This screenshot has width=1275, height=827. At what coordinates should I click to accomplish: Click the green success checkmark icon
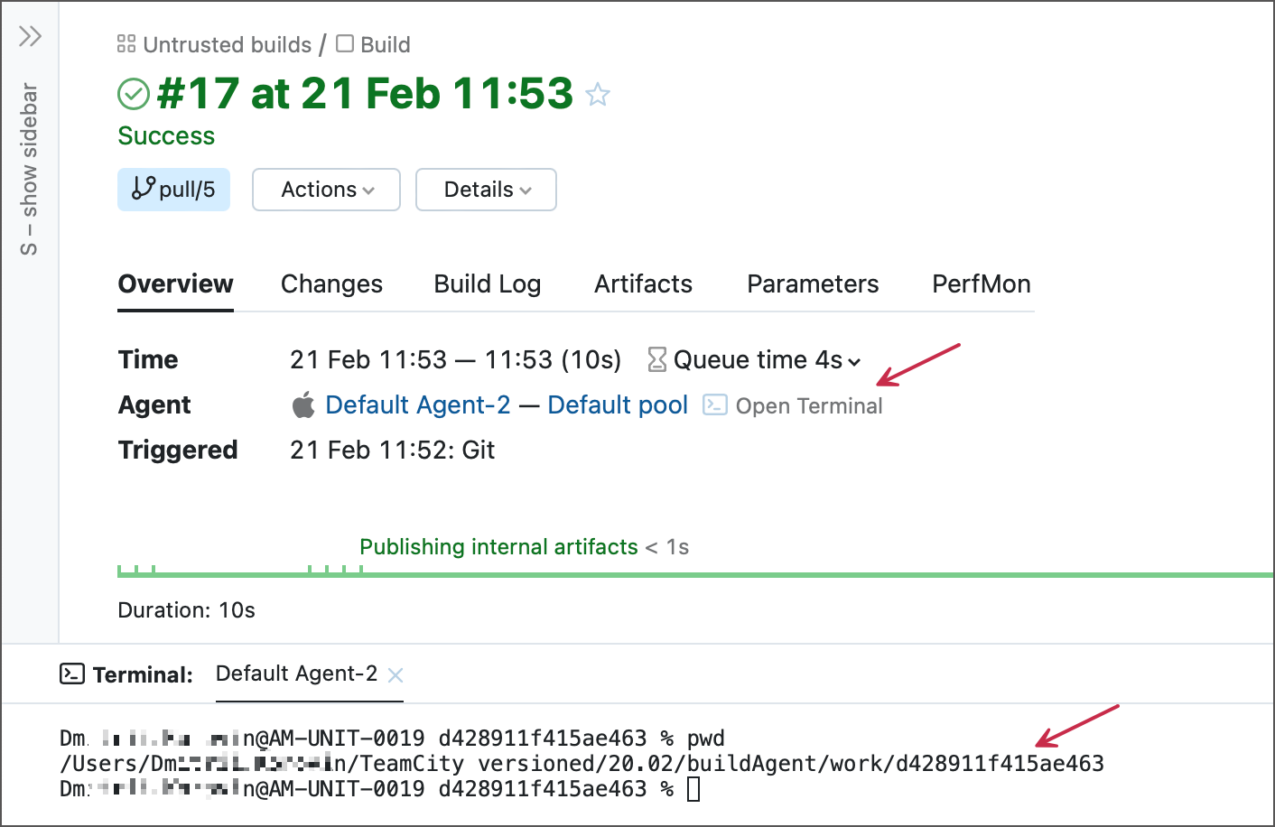134,94
